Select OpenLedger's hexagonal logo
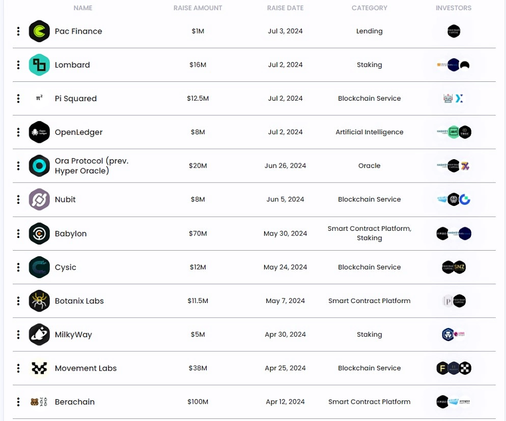 39,132
